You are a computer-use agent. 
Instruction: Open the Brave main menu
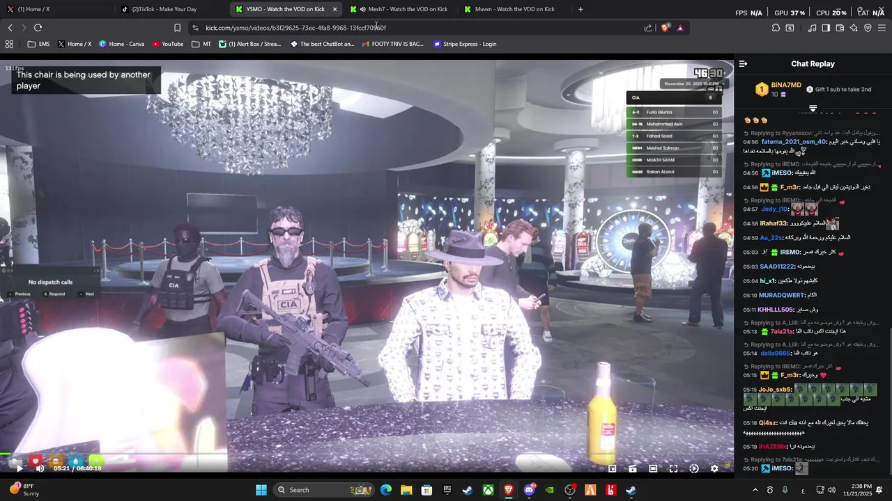pyautogui.click(x=882, y=28)
